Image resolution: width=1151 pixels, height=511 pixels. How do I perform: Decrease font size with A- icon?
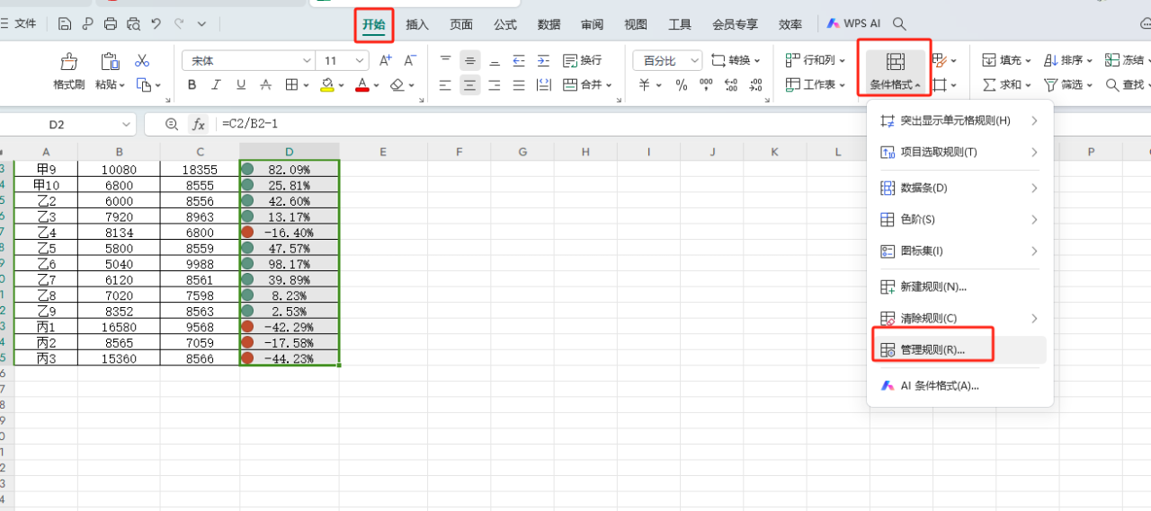tap(410, 60)
